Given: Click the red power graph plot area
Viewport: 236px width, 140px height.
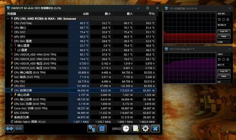Looking at the screenshot, I should point(190,27).
